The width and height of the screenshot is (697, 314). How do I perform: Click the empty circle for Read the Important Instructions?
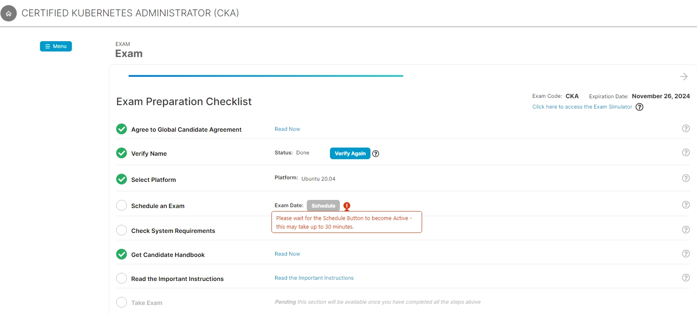122,278
